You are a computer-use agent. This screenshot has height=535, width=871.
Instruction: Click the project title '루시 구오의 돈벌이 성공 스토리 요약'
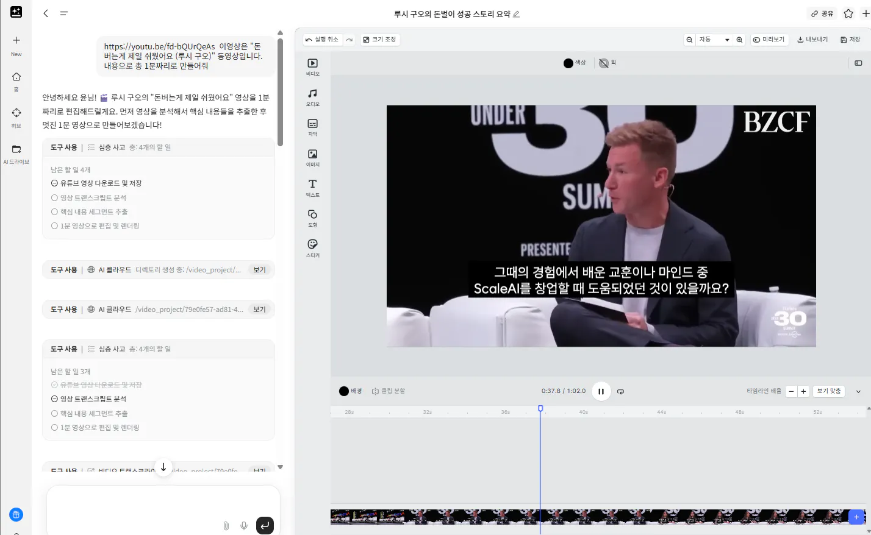tap(452, 14)
